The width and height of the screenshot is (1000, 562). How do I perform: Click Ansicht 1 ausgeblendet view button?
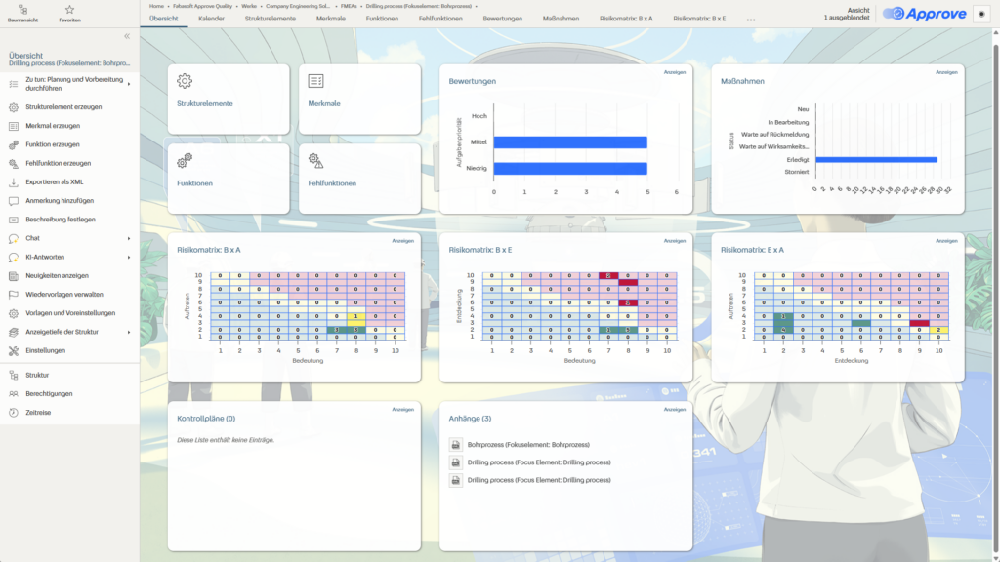click(x=846, y=14)
